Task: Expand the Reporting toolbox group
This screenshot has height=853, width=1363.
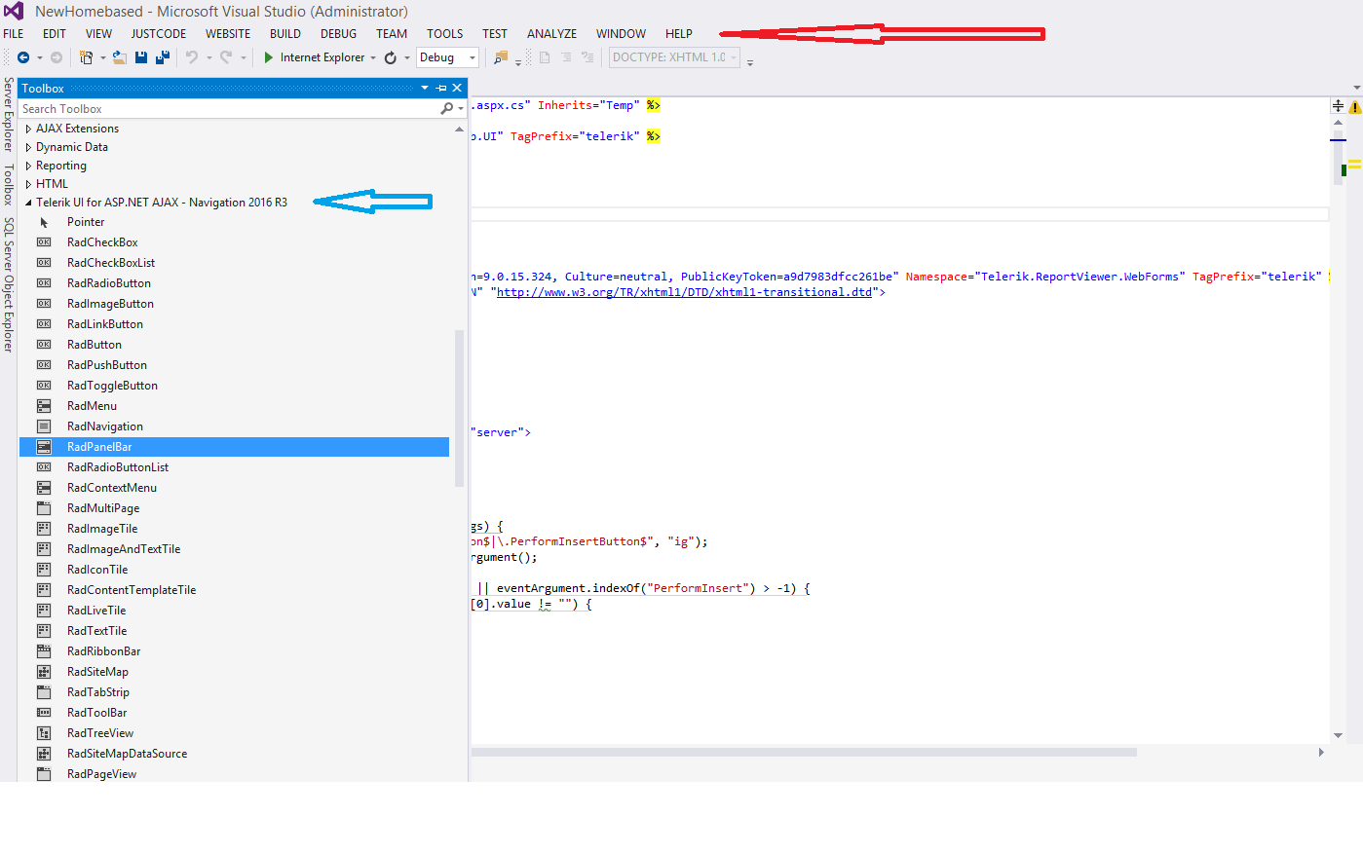Action: coord(28,166)
